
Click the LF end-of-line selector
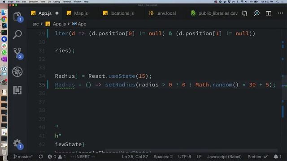pyautogui.click(x=199, y=157)
